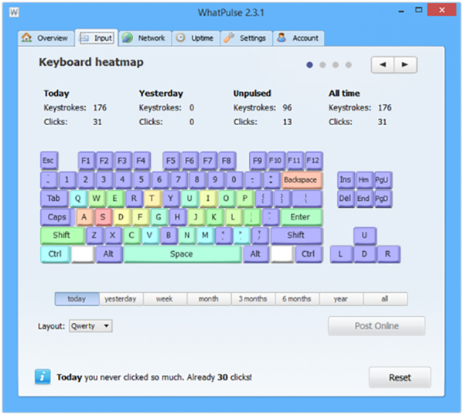
Task: Select the fourth page indicator dot
Action: 349,65
